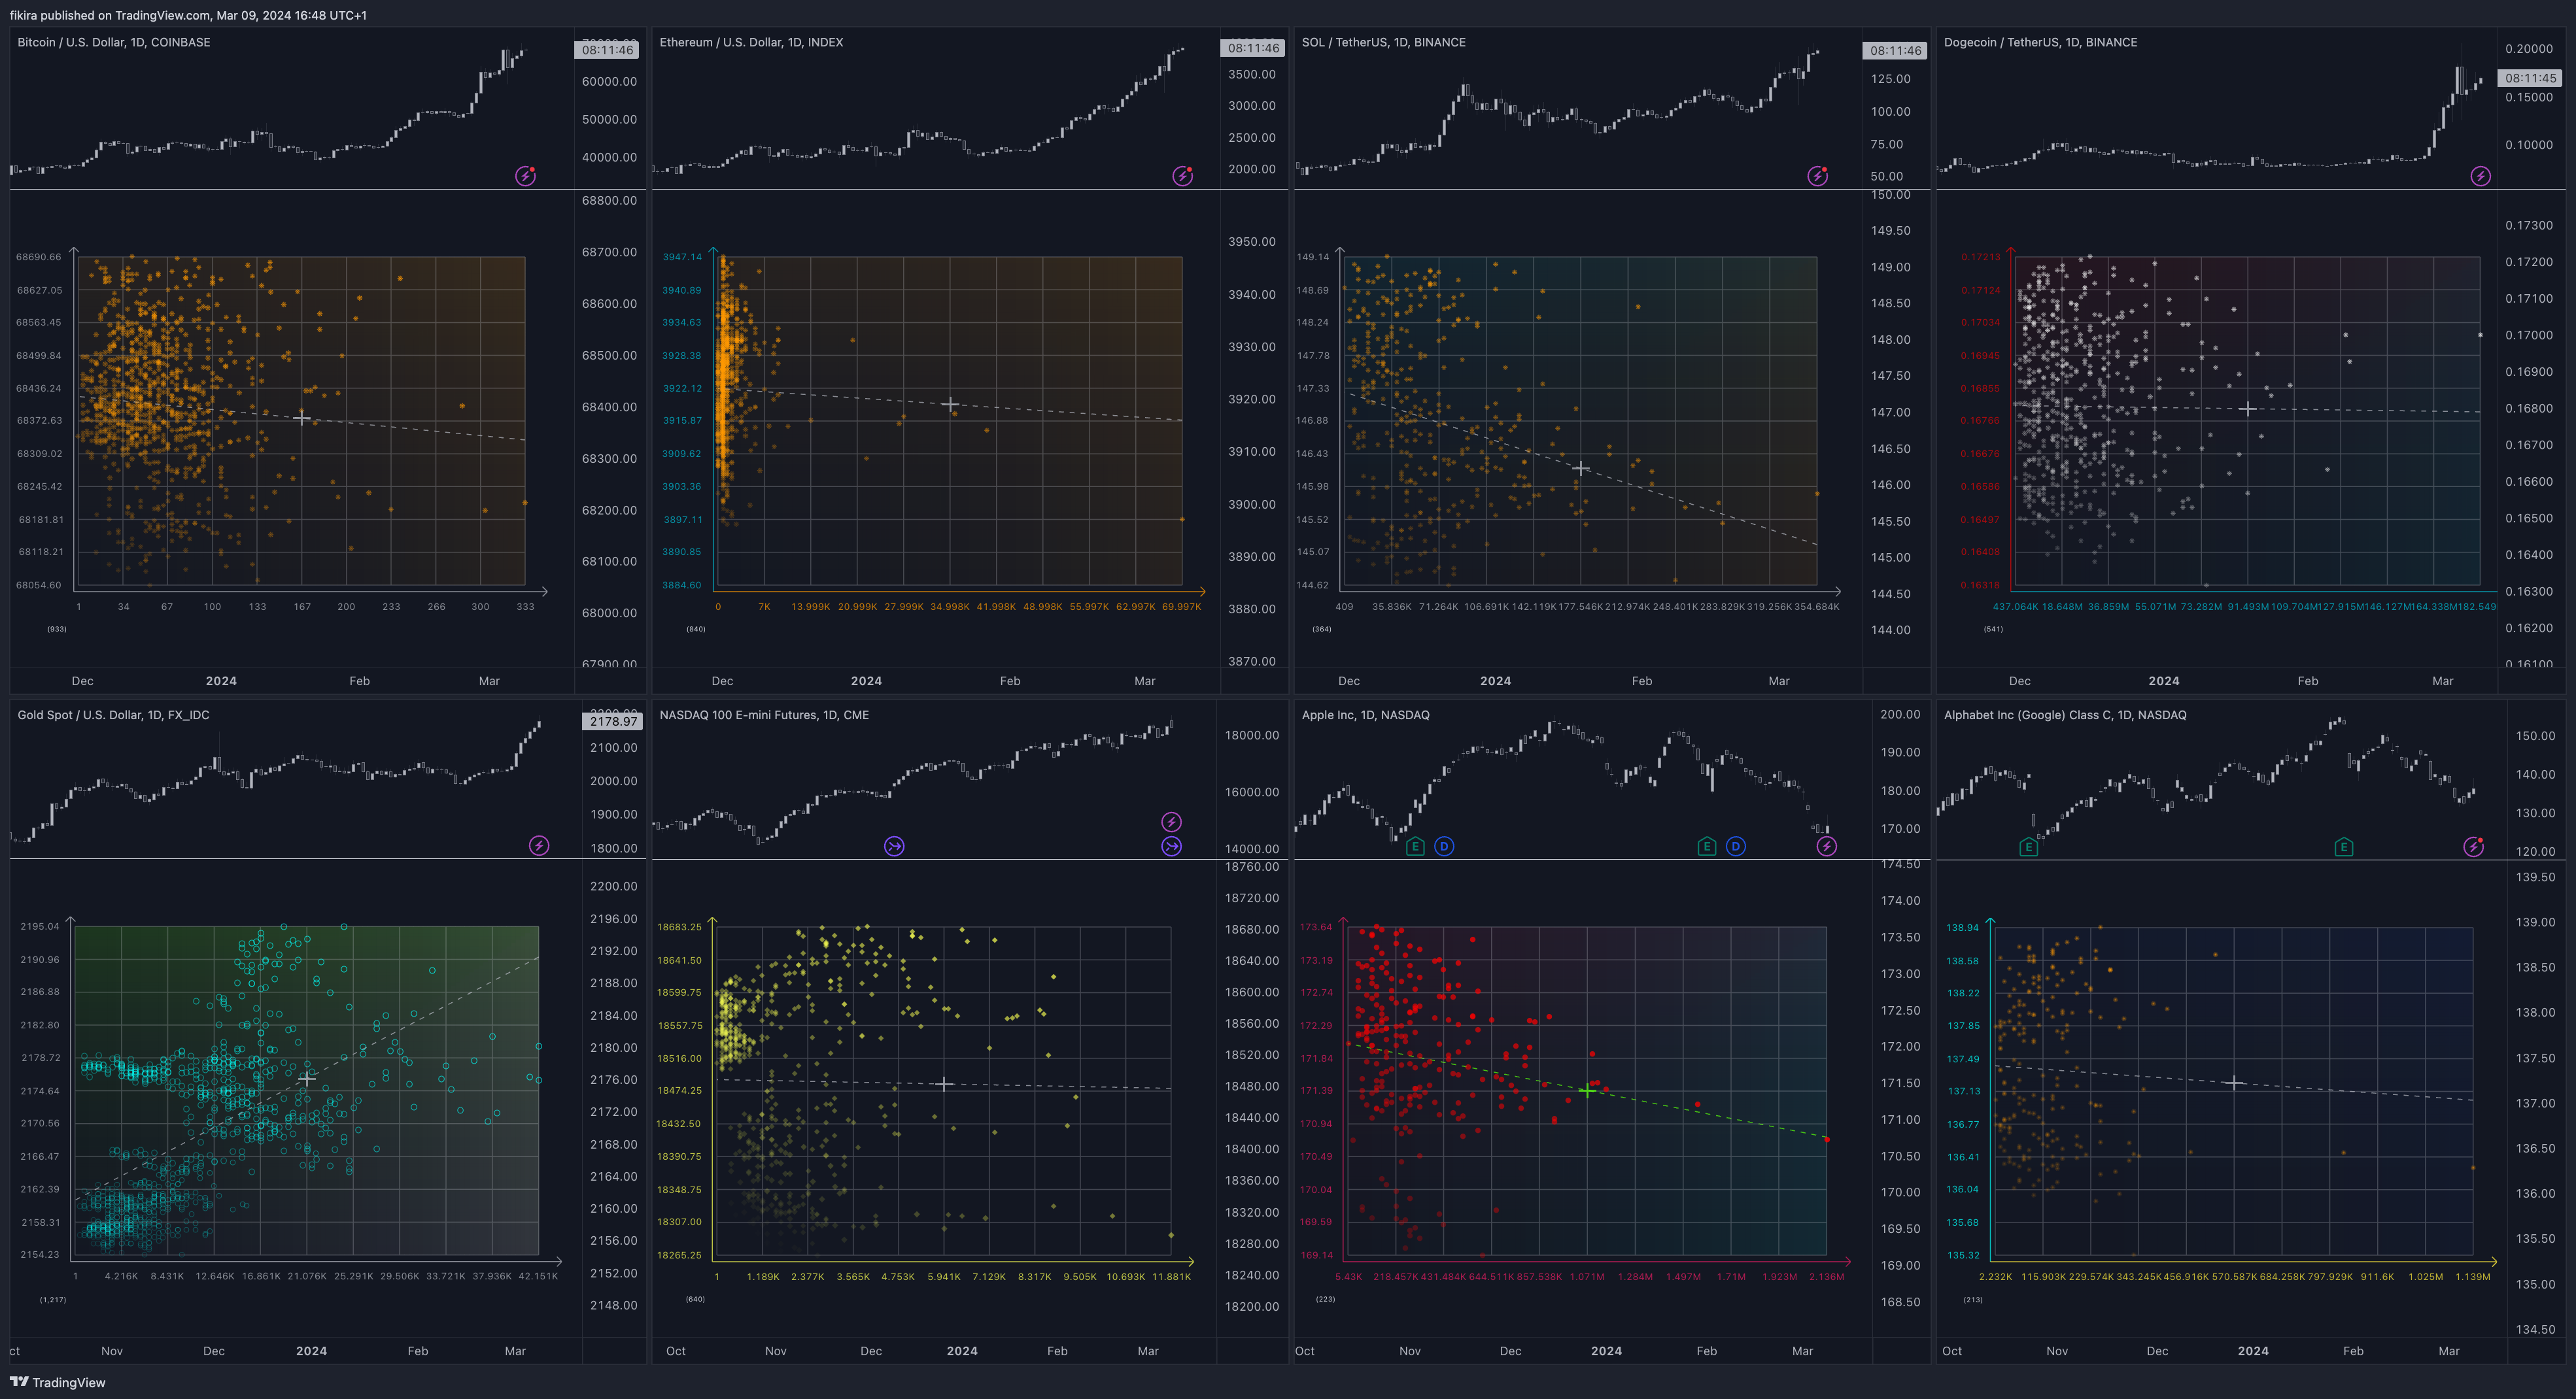Click the Nov label on Gold time axis
This screenshot has height=1399, width=2576.
(112, 1350)
